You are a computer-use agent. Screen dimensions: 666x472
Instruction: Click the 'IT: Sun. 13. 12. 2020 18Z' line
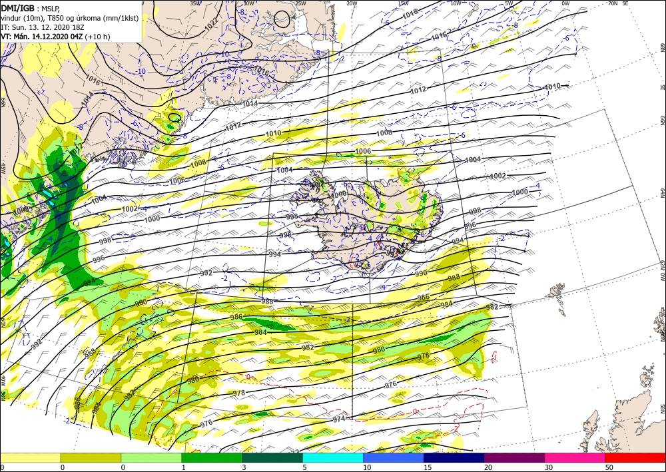click(43, 27)
